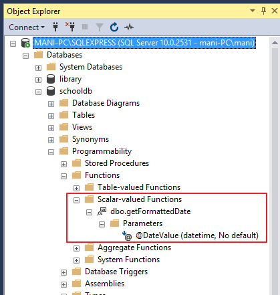Expand the Tables folder
Viewport: 280px width, 295px height.
(x=51, y=116)
